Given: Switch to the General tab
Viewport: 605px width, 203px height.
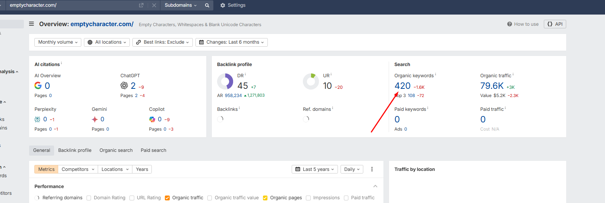Looking at the screenshot, I should click(x=41, y=150).
